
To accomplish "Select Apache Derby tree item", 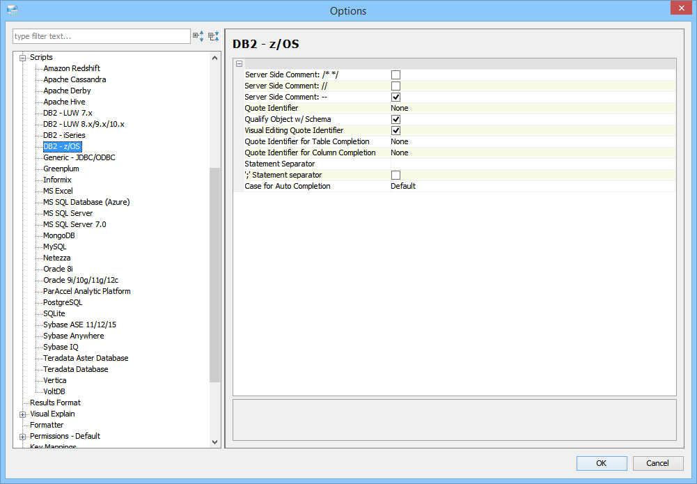I will tap(67, 91).
